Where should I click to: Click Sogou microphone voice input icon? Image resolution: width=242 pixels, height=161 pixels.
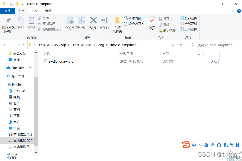(x=213, y=145)
